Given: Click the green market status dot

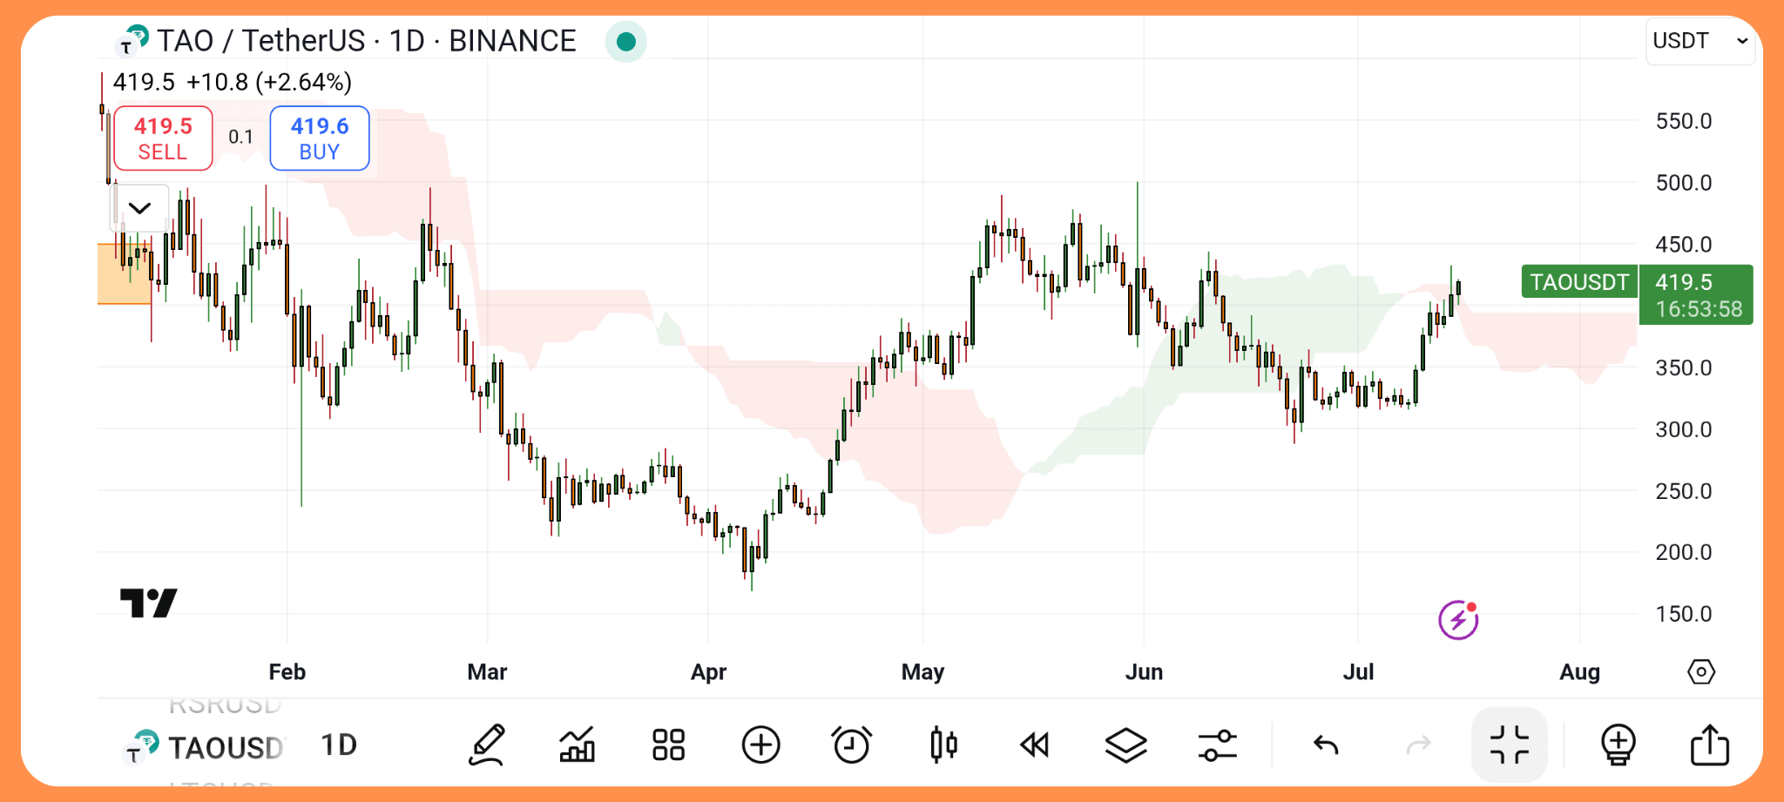Looking at the screenshot, I should 625,41.
